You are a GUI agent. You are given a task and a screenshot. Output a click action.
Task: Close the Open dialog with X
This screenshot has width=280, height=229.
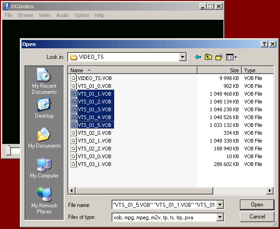click(273, 44)
